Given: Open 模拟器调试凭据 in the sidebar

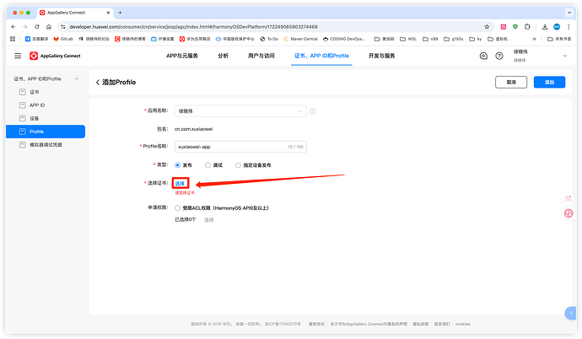Looking at the screenshot, I should point(46,145).
